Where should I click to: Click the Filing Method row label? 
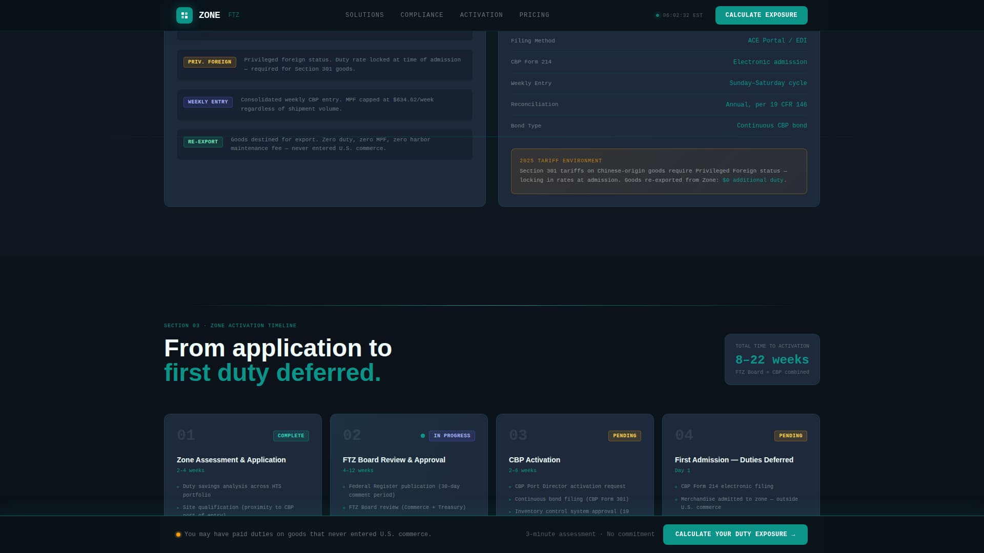[x=532, y=41]
